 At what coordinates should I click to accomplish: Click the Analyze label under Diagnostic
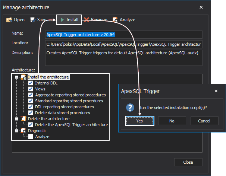(42, 137)
